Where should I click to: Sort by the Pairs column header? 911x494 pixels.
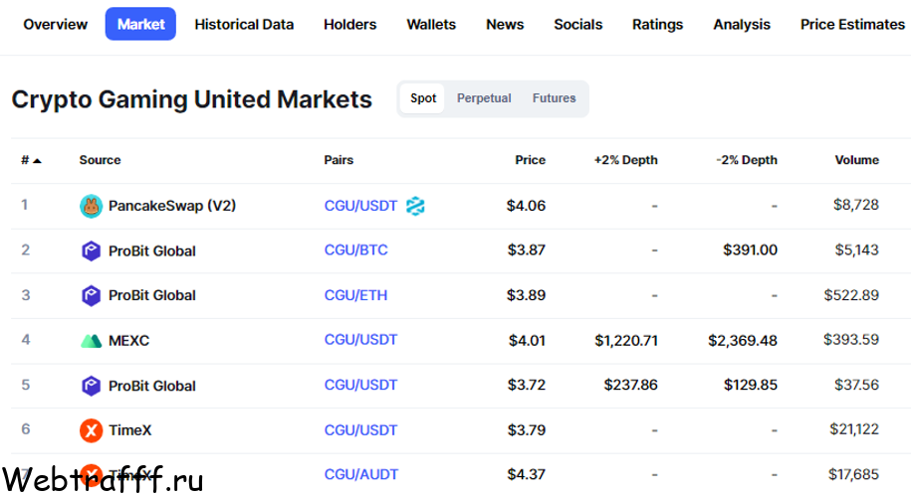click(x=339, y=160)
